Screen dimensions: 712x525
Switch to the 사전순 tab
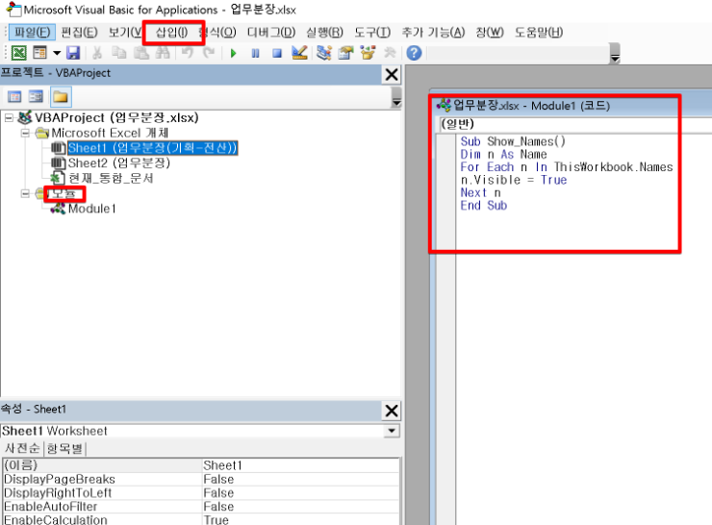click(x=22, y=448)
